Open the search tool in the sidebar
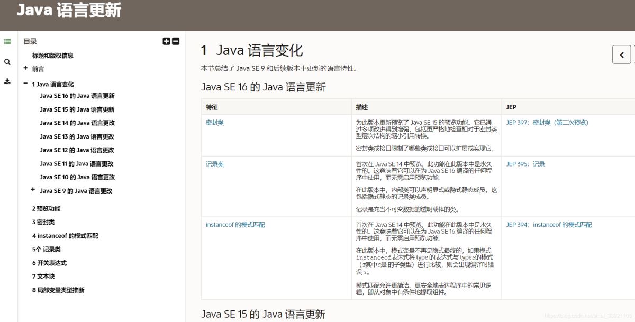635x322 pixels. tap(7, 61)
